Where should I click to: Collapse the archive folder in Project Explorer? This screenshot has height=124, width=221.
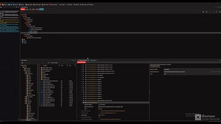tap(21, 14)
